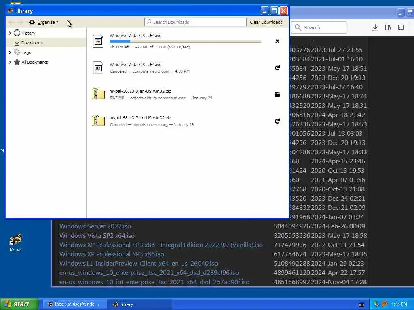Click the Library forward arrow
This screenshot has width=414, height=310.
point(20,23)
